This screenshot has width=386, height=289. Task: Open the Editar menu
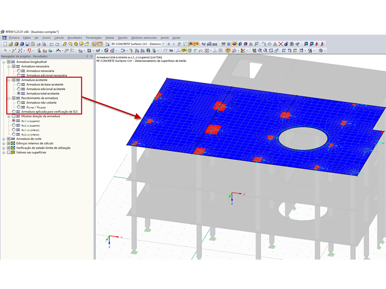coord(27,38)
